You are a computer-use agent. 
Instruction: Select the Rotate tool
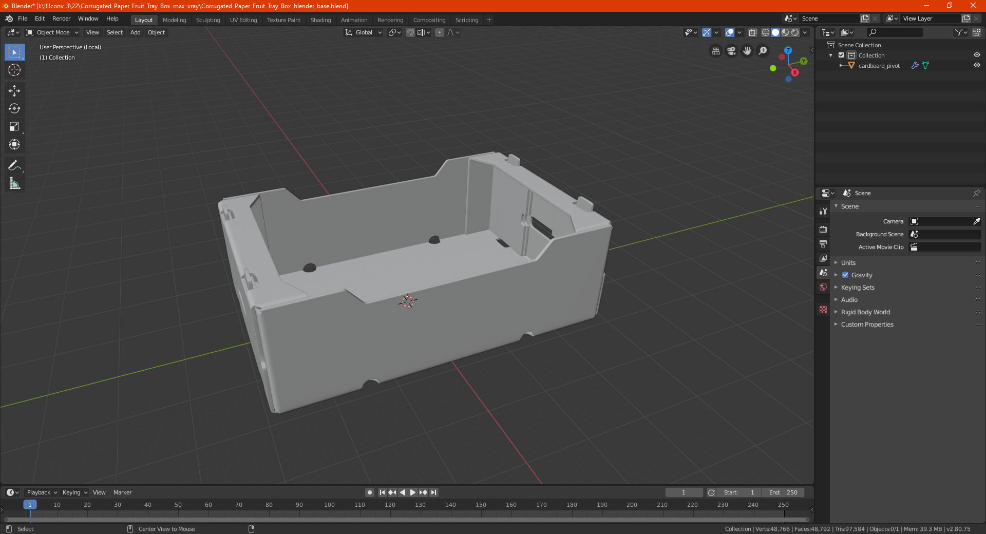(x=14, y=108)
